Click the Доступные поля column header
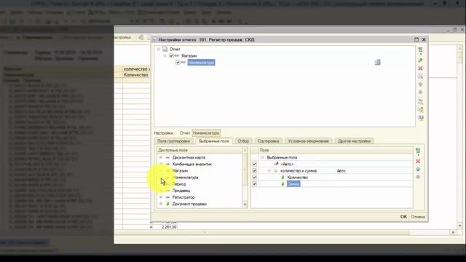Screen dimensions: 466x262 tap(200, 151)
